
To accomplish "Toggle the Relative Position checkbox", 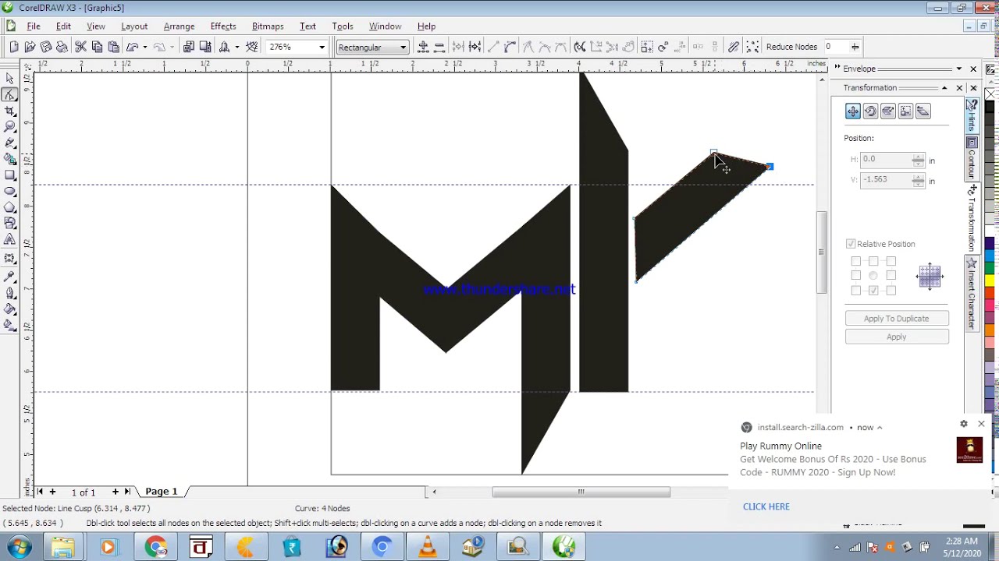I will click(x=851, y=244).
